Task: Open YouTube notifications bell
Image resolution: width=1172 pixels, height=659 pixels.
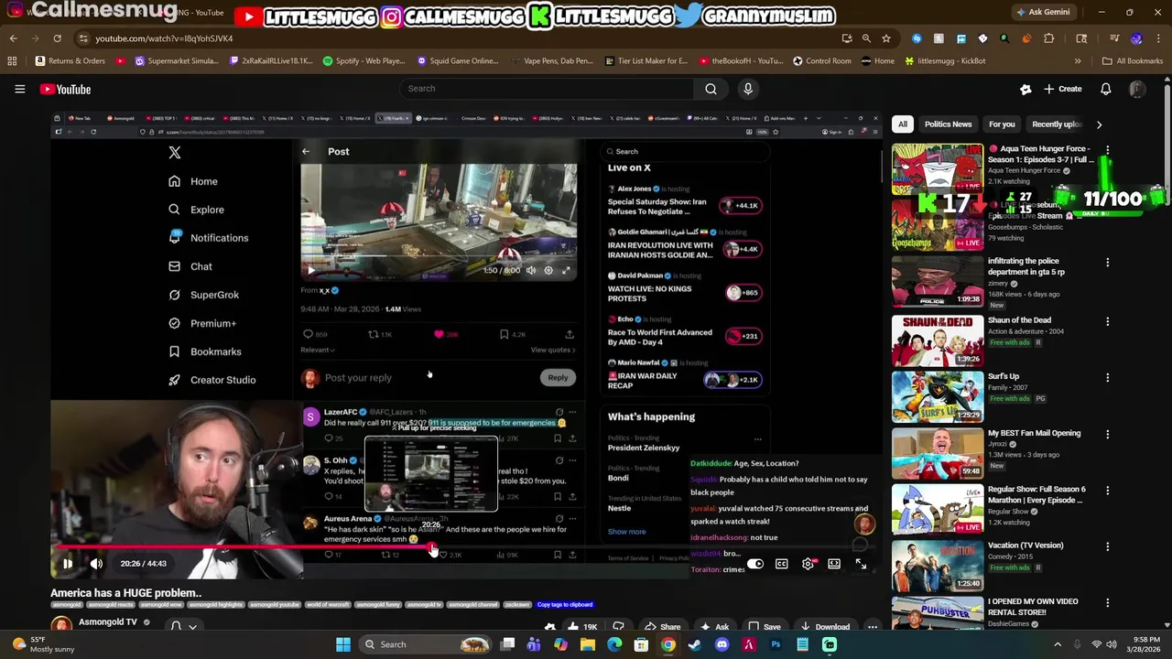Action: point(1105,89)
